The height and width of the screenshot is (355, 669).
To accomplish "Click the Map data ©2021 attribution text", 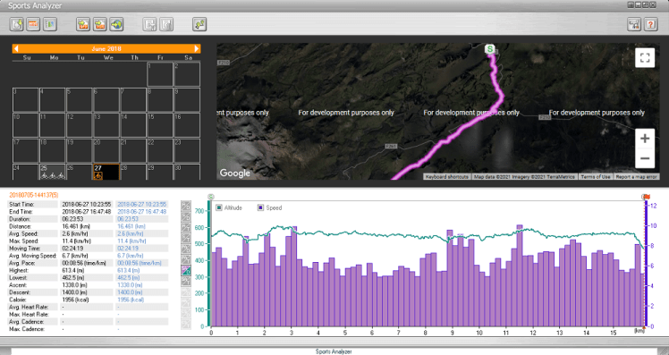I will (524, 177).
